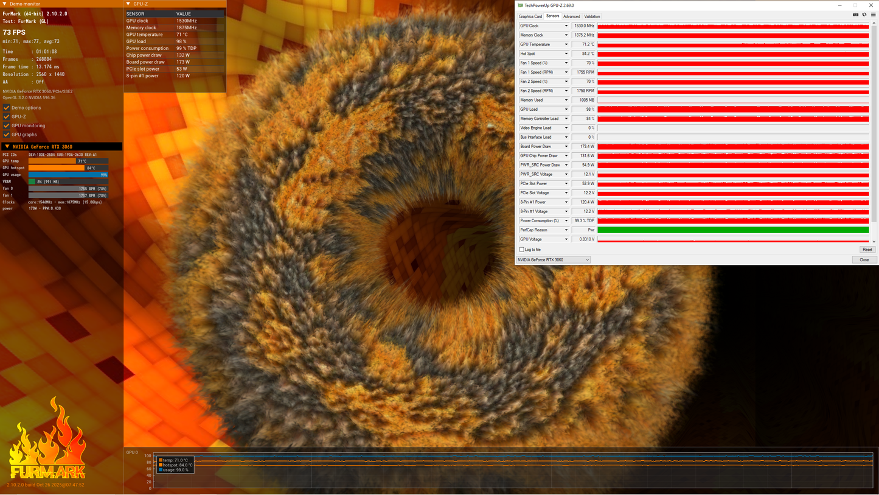Collapse the GPU-Z overlay panel in FurMark
This screenshot has height=495, width=879.
(128, 4)
